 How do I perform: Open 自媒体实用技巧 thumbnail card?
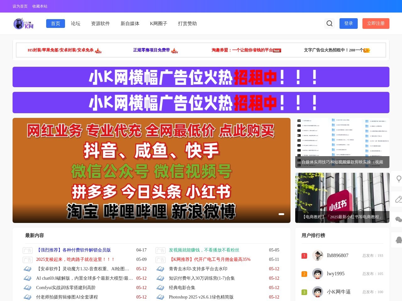(342, 143)
